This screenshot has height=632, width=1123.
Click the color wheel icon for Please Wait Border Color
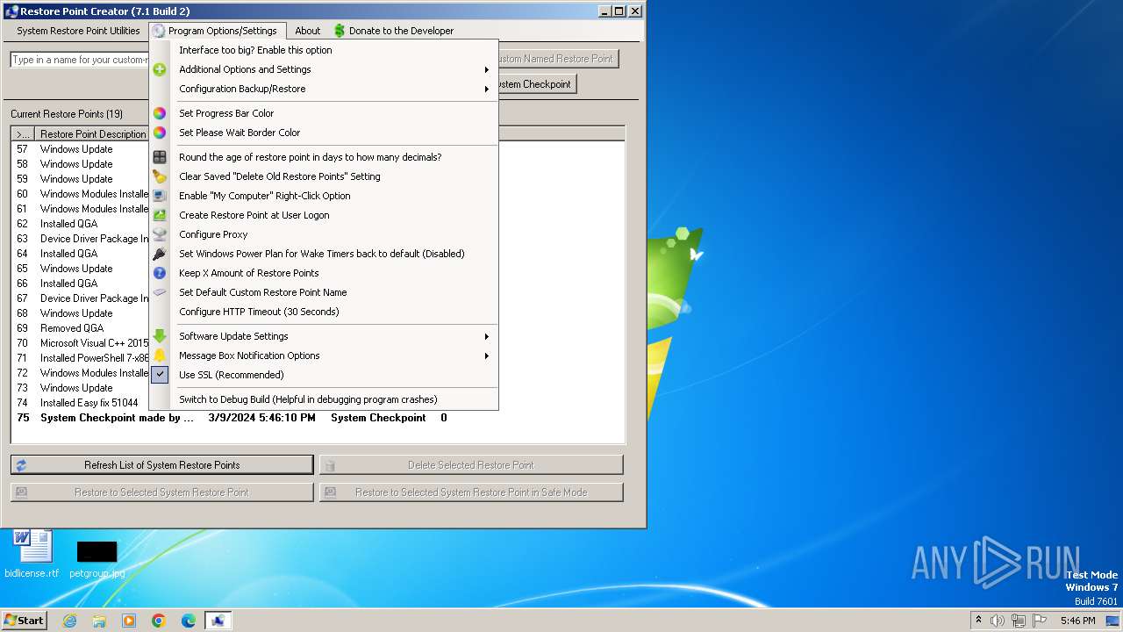[x=160, y=133]
